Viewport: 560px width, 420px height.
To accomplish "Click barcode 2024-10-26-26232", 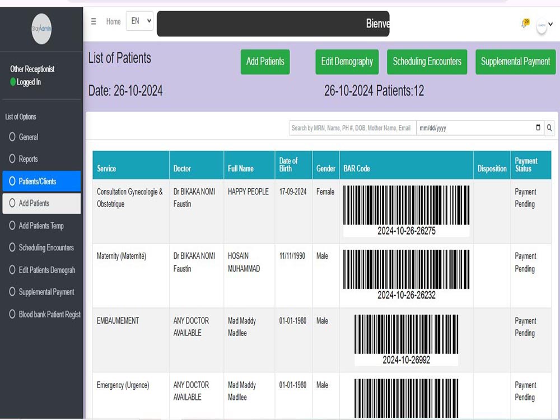I will (407, 275).
